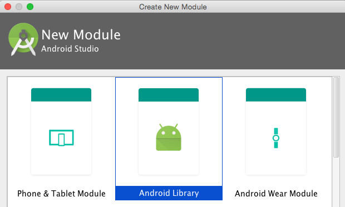Click the module list vertical scrollbar

[336, 117]
